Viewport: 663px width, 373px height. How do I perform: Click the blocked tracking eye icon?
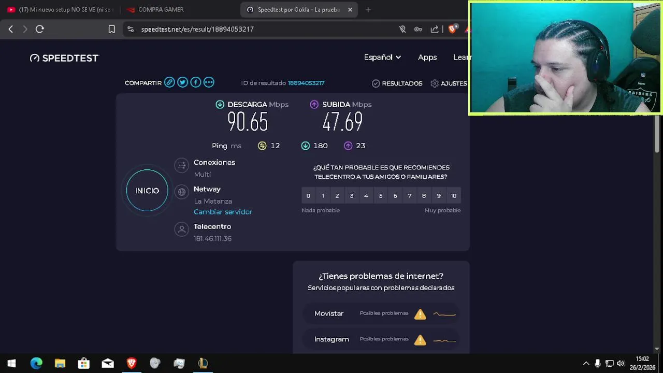pyautogui.click(x=402, y=29)
